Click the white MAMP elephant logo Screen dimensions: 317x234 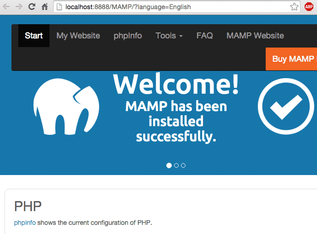click(x=66, y=106)
